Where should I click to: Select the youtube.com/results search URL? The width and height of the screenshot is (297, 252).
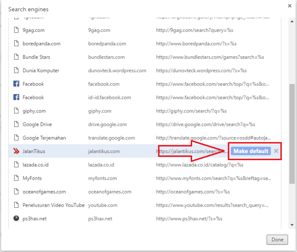click(x=212, y=205)
